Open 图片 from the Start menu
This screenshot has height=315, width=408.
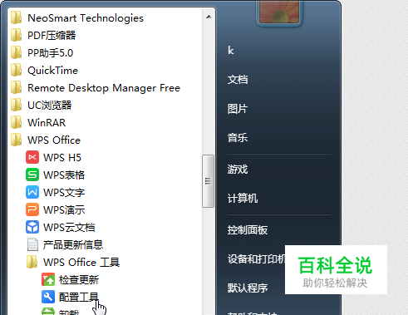(238, 109)
